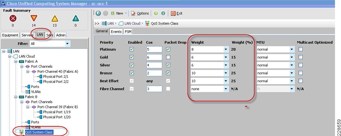
Task: Click the blue info icon
Action: tap(163, 14)
